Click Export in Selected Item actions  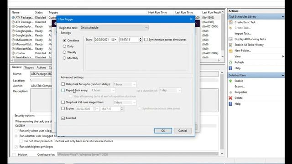point(240,87)
